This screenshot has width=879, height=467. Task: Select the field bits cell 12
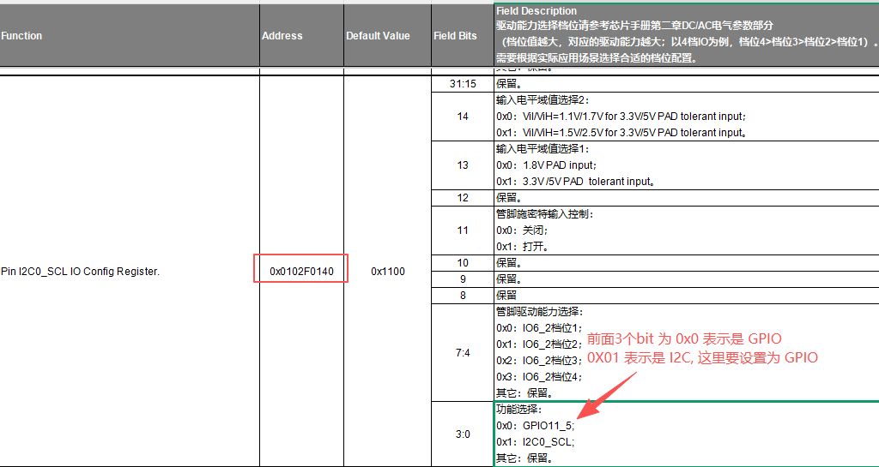tap(463, 197)
